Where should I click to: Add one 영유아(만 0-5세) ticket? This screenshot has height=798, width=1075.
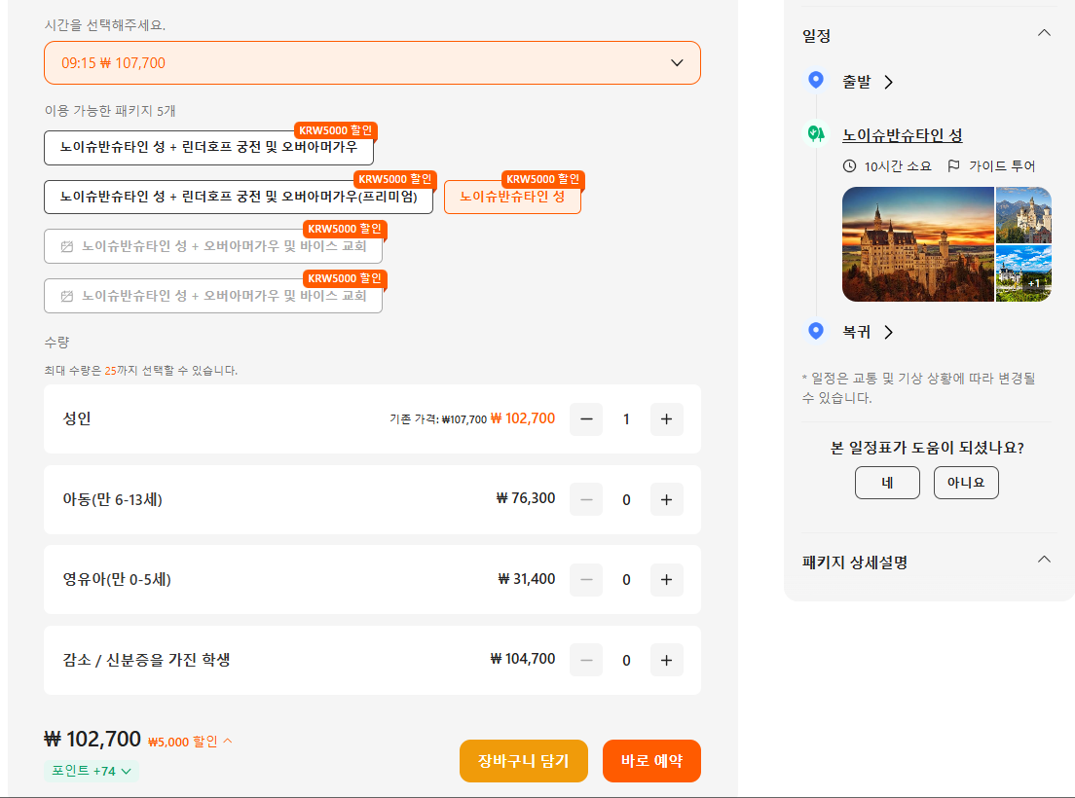tap(666, 579)
